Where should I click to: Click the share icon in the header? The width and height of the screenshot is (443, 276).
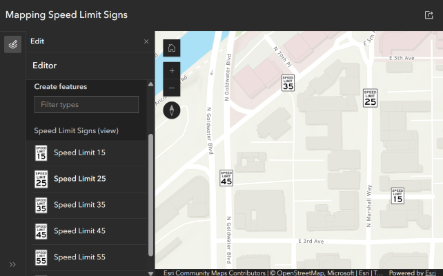pyautogui.click(x=429, y=15)
